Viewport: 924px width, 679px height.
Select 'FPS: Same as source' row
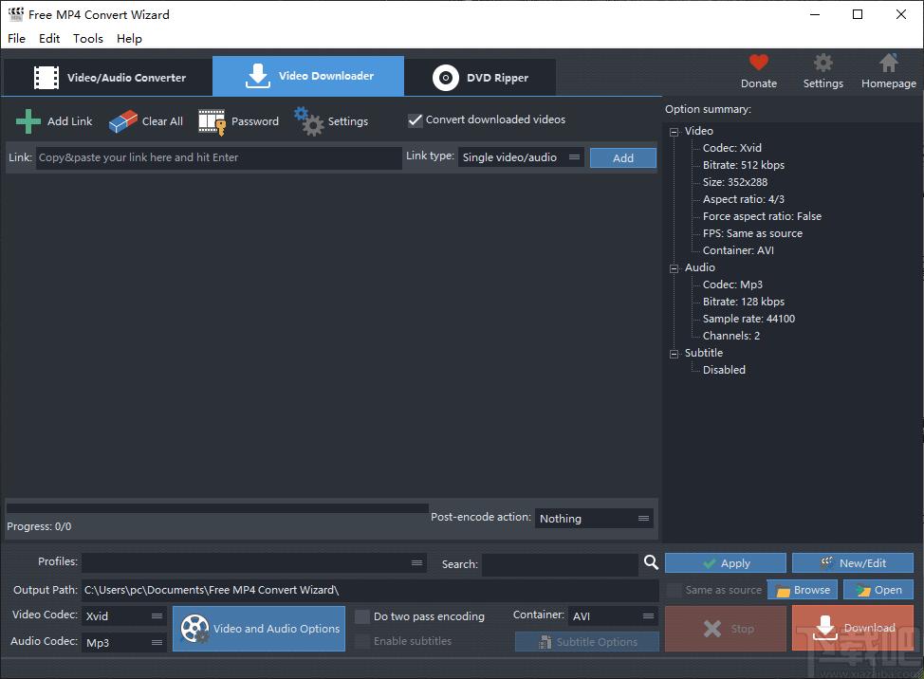(752, 233)
